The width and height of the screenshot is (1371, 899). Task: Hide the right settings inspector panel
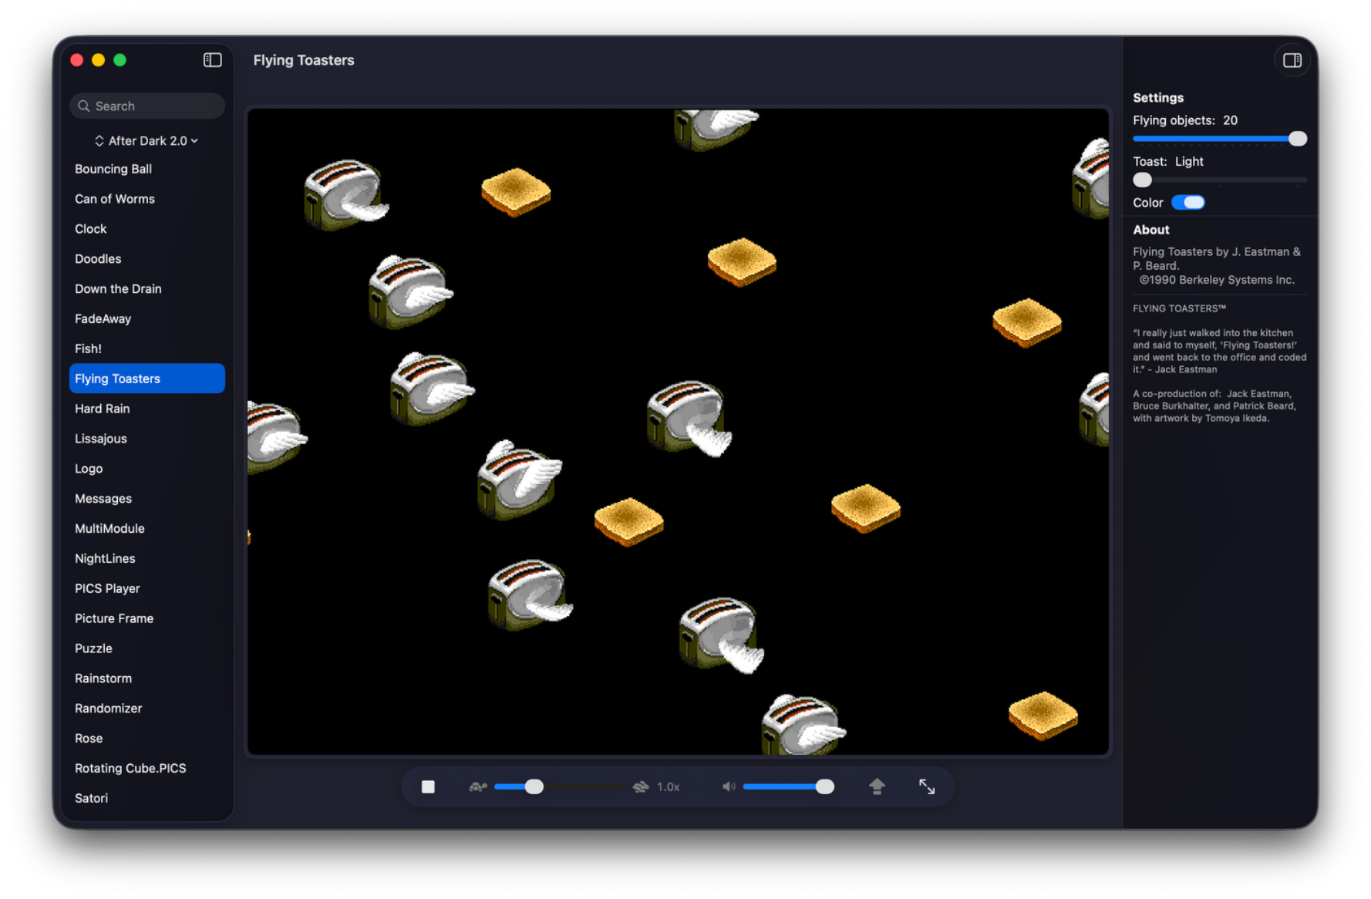pyautogui.click(x=1292, y=60)
